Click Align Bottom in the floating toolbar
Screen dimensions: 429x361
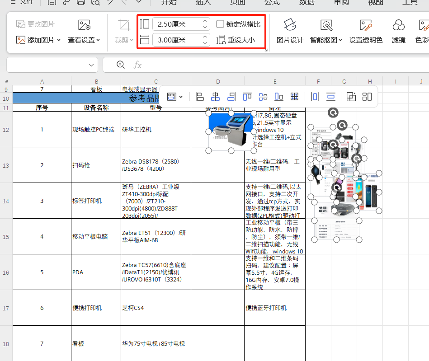[279, 97]
